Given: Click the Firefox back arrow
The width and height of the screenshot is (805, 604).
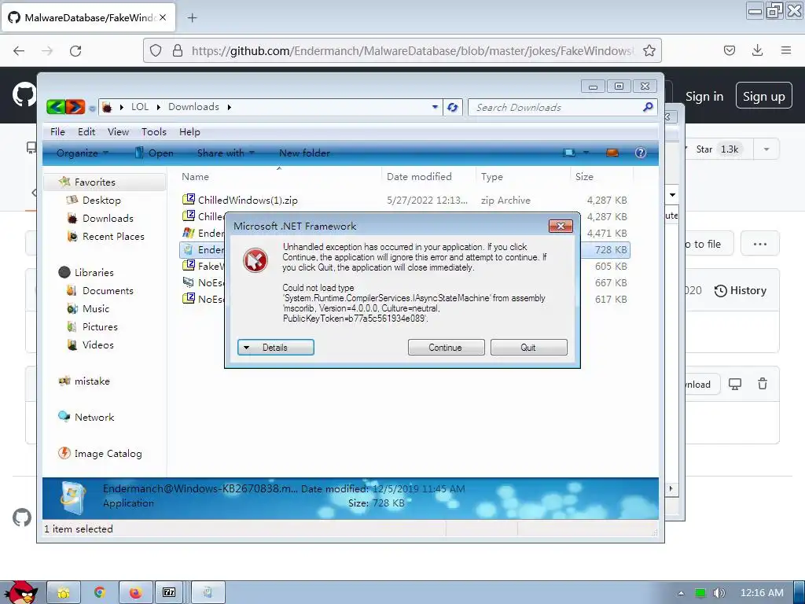Looking at the screenshot, I should [19, 50].
